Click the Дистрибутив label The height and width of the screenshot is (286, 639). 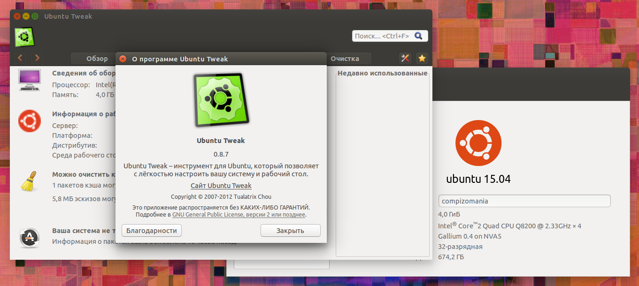pyautogui.click(x=75, y=145)
